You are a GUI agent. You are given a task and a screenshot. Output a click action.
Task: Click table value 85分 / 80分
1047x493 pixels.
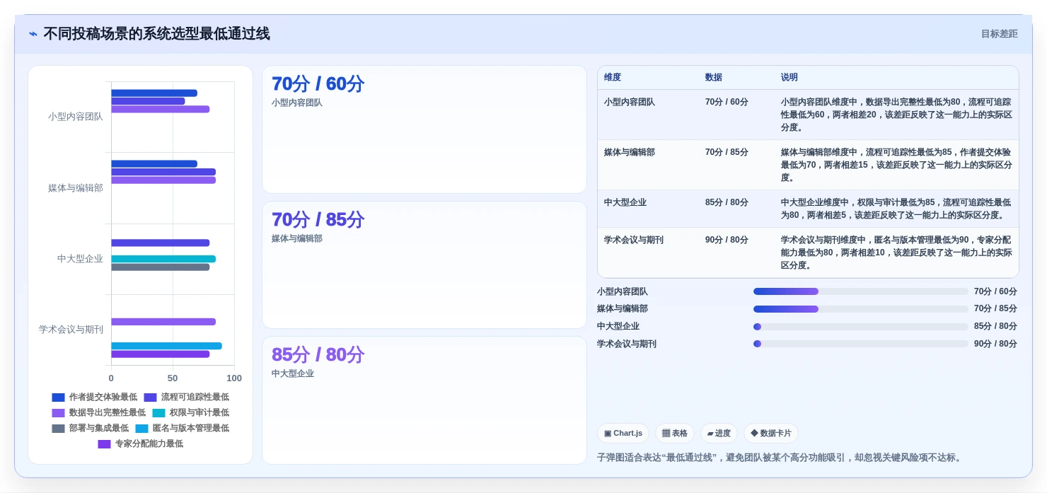coord(727,202)
